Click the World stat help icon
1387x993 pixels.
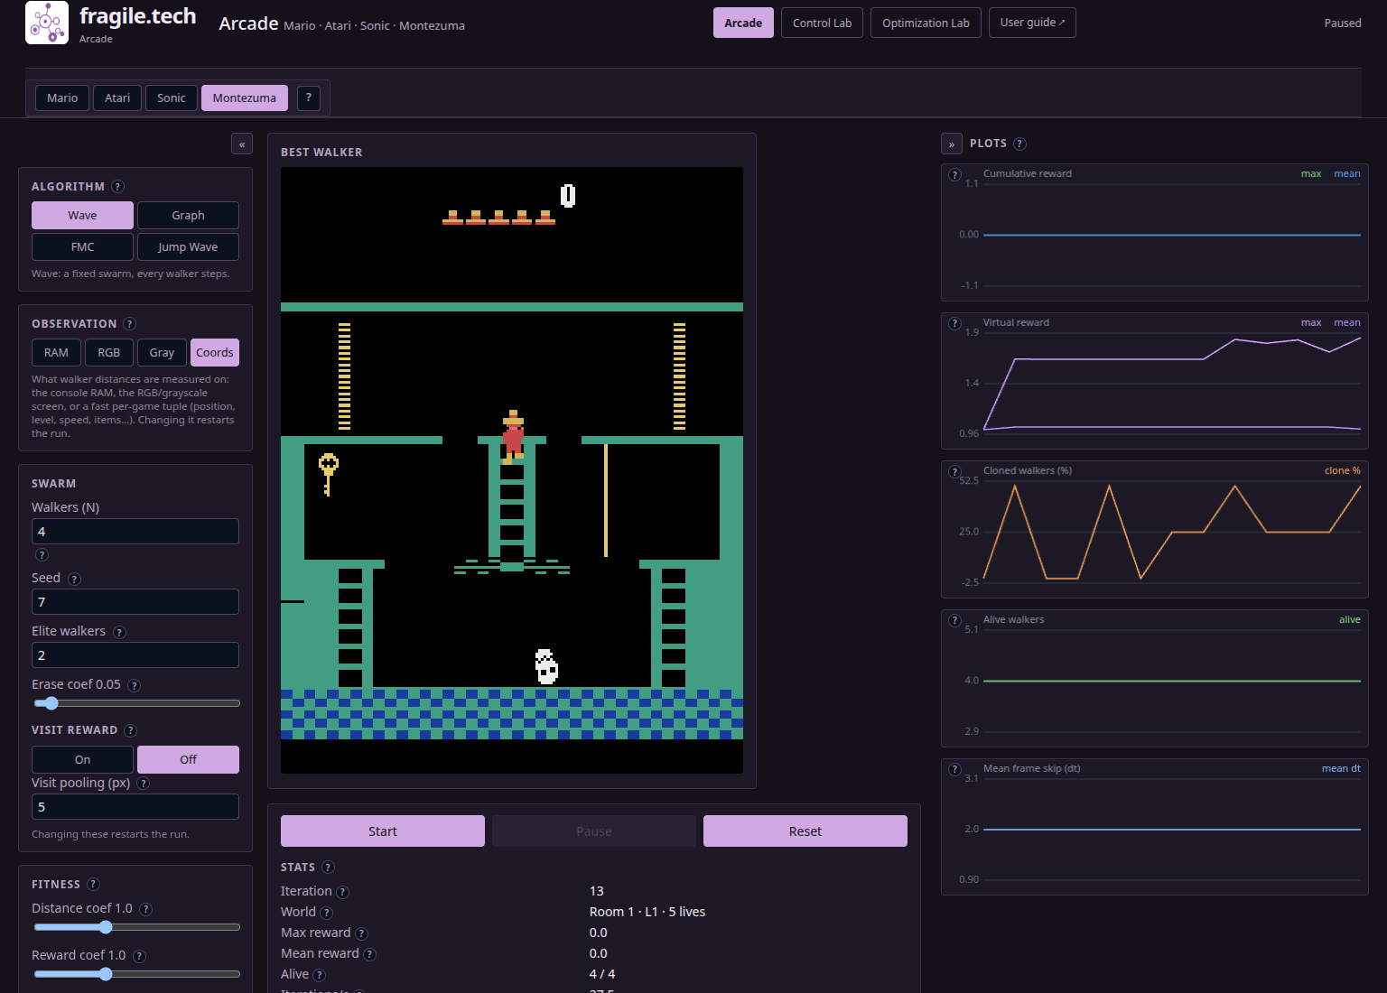point(326,913)
